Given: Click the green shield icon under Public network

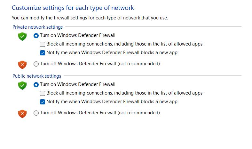Looking at the screenshot, I should [x=22, y=85].
